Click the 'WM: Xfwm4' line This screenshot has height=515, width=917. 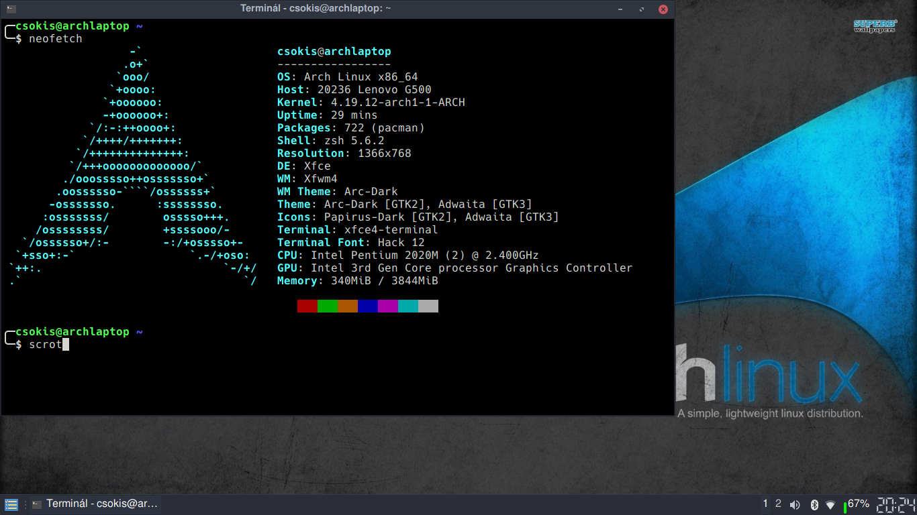click(307, 179)
